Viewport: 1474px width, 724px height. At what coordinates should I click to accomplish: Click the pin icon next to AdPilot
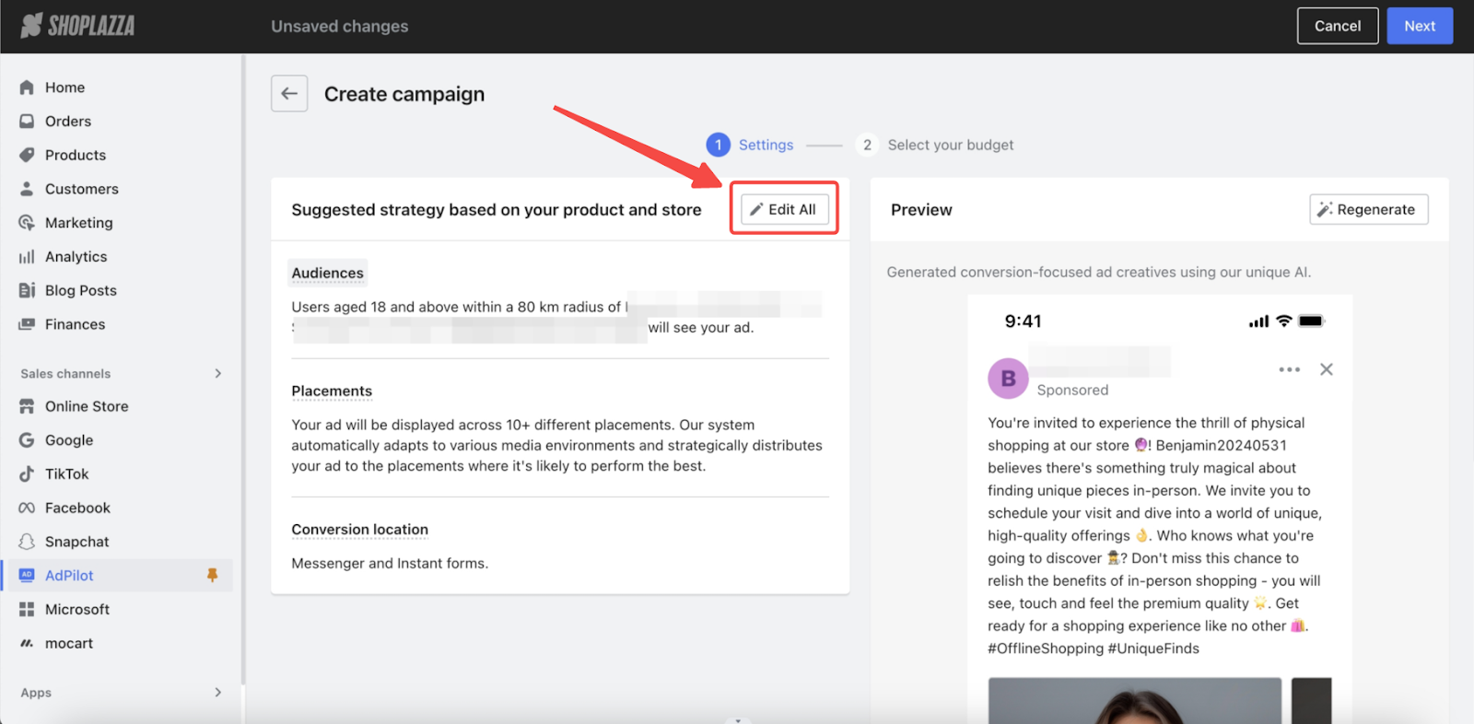212,576
